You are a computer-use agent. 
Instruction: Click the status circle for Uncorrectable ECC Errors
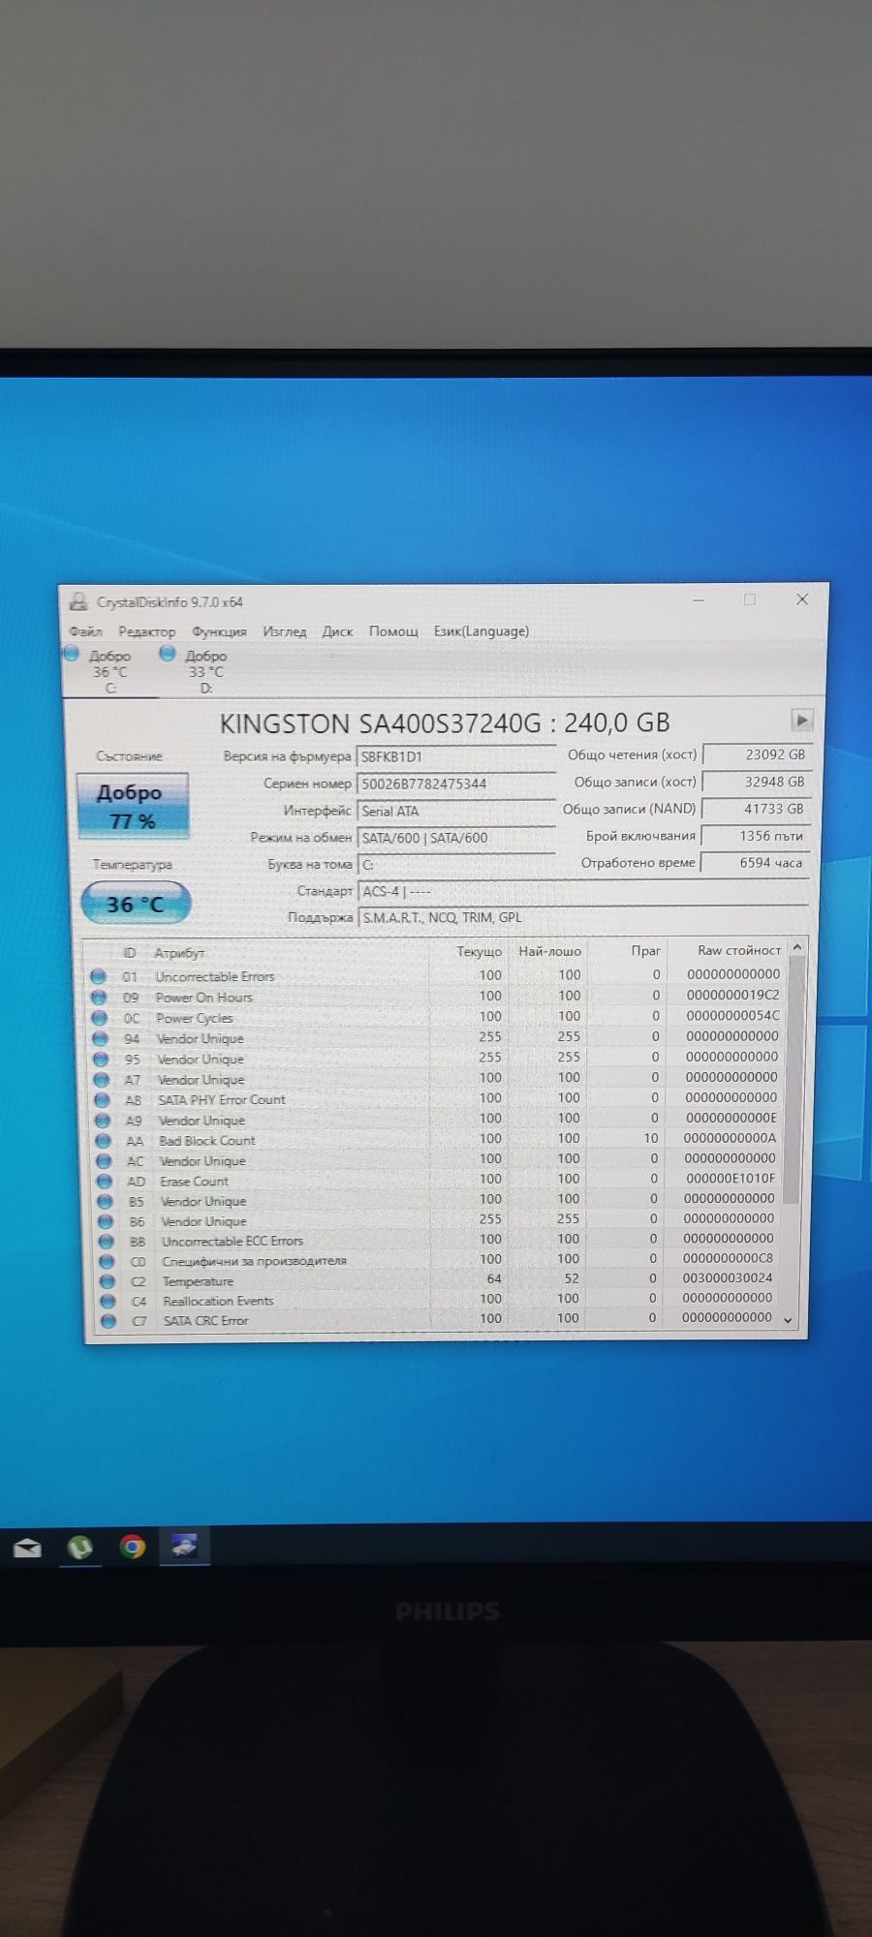point(107,1242)
